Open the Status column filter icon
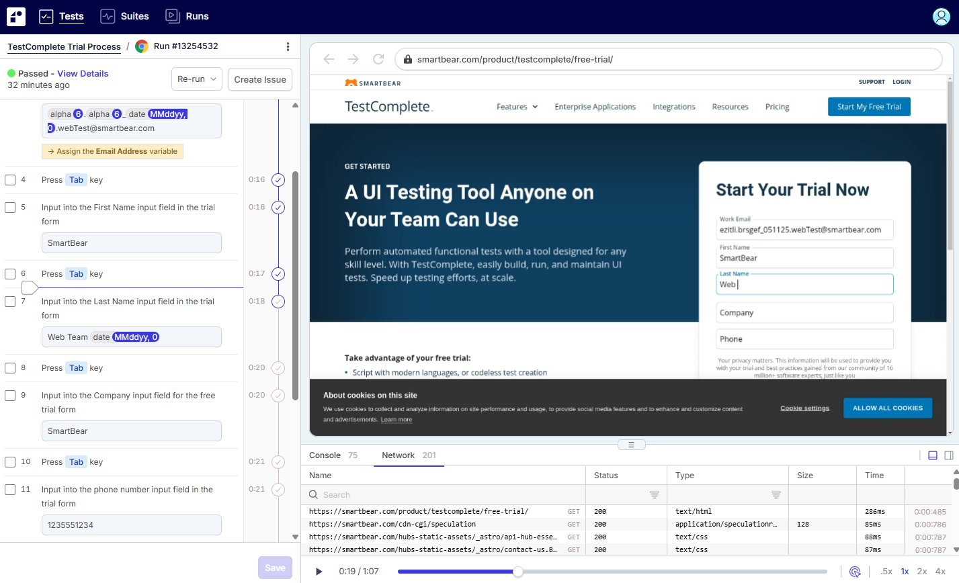 654,495
